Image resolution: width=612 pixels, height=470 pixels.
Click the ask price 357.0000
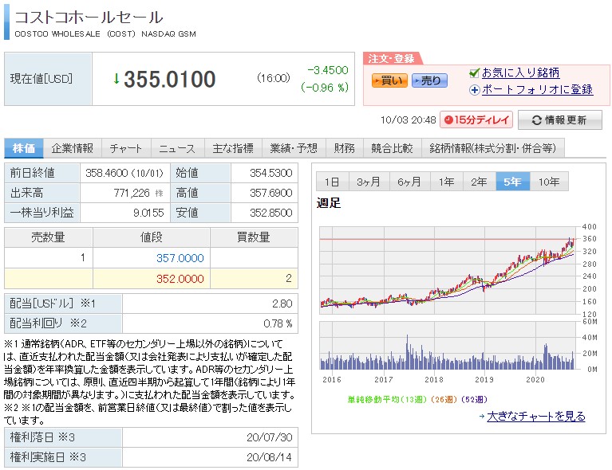click(x=180, y=258)
